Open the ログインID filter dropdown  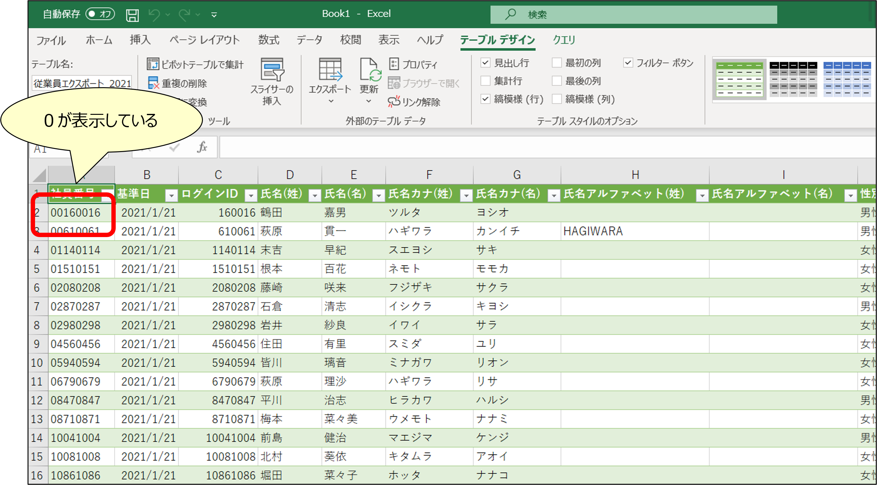(251, 195)
